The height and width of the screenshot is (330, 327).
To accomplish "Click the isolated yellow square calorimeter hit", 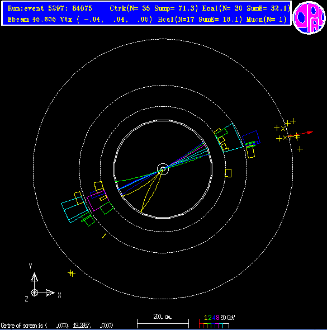I will tap(228, 173).
